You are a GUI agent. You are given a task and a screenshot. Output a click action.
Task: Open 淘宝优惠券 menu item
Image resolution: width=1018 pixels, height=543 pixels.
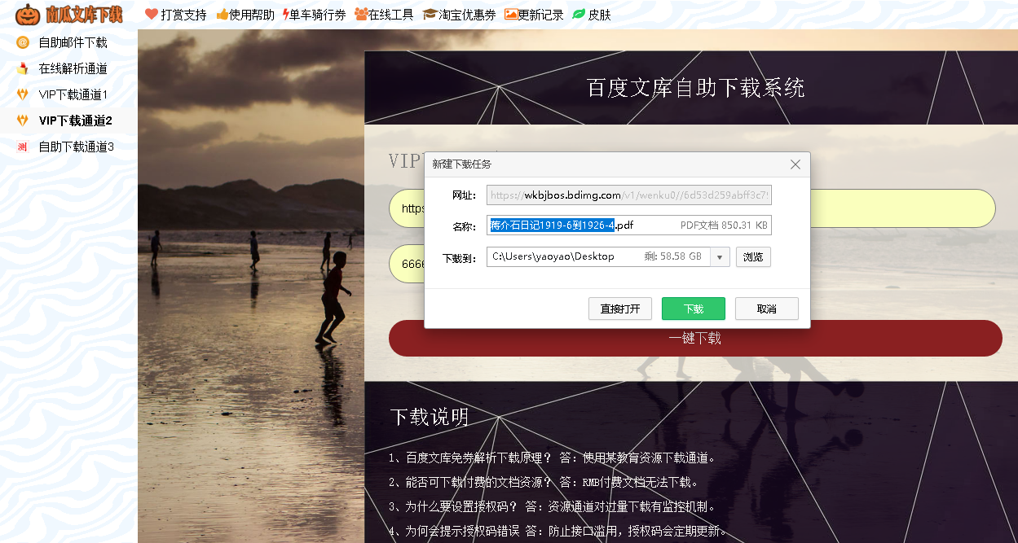coord(467,15)
